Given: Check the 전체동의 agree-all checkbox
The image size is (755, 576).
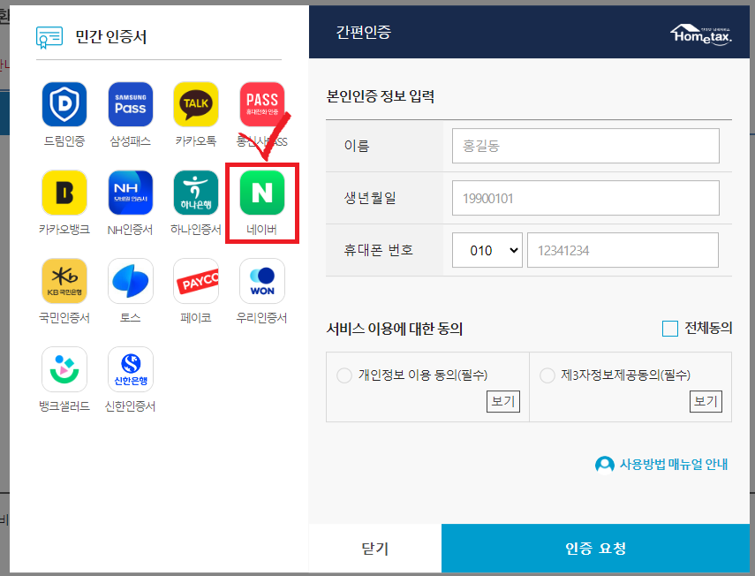Looking at the screenshot, I should pos(669,329).
